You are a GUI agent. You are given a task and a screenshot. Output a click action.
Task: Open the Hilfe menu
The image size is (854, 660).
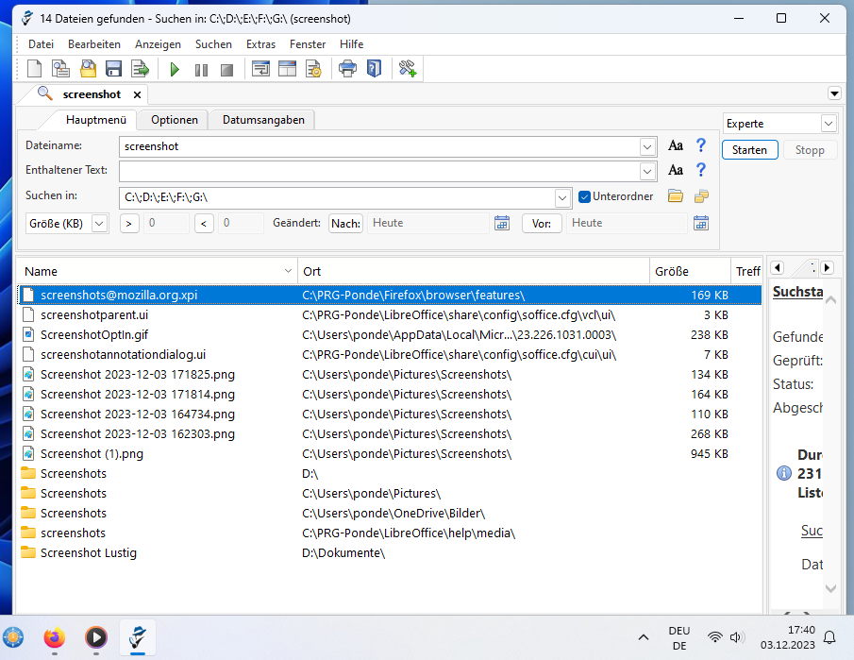[x=351, y=44]
